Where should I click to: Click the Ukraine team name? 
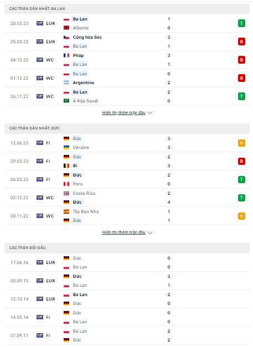point(81,147)
